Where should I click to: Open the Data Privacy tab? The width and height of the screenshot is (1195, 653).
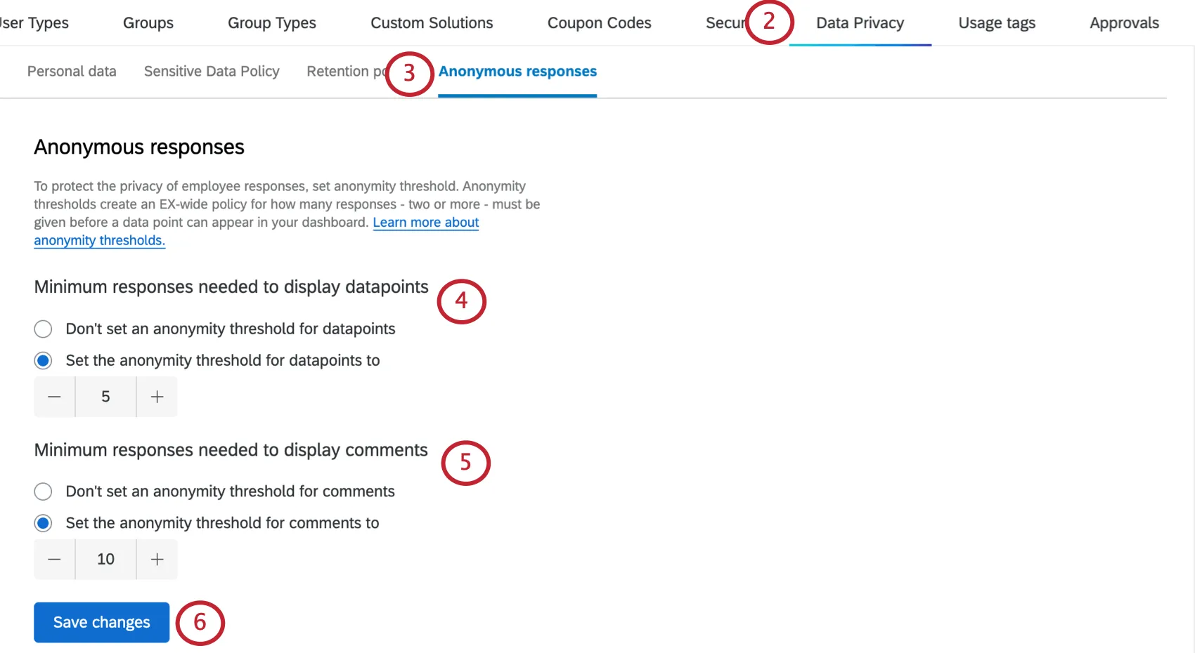pos(859,22)
